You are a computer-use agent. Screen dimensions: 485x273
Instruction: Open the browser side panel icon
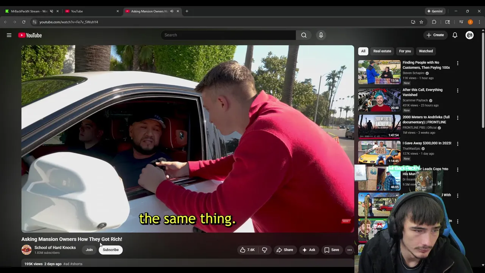447,22
